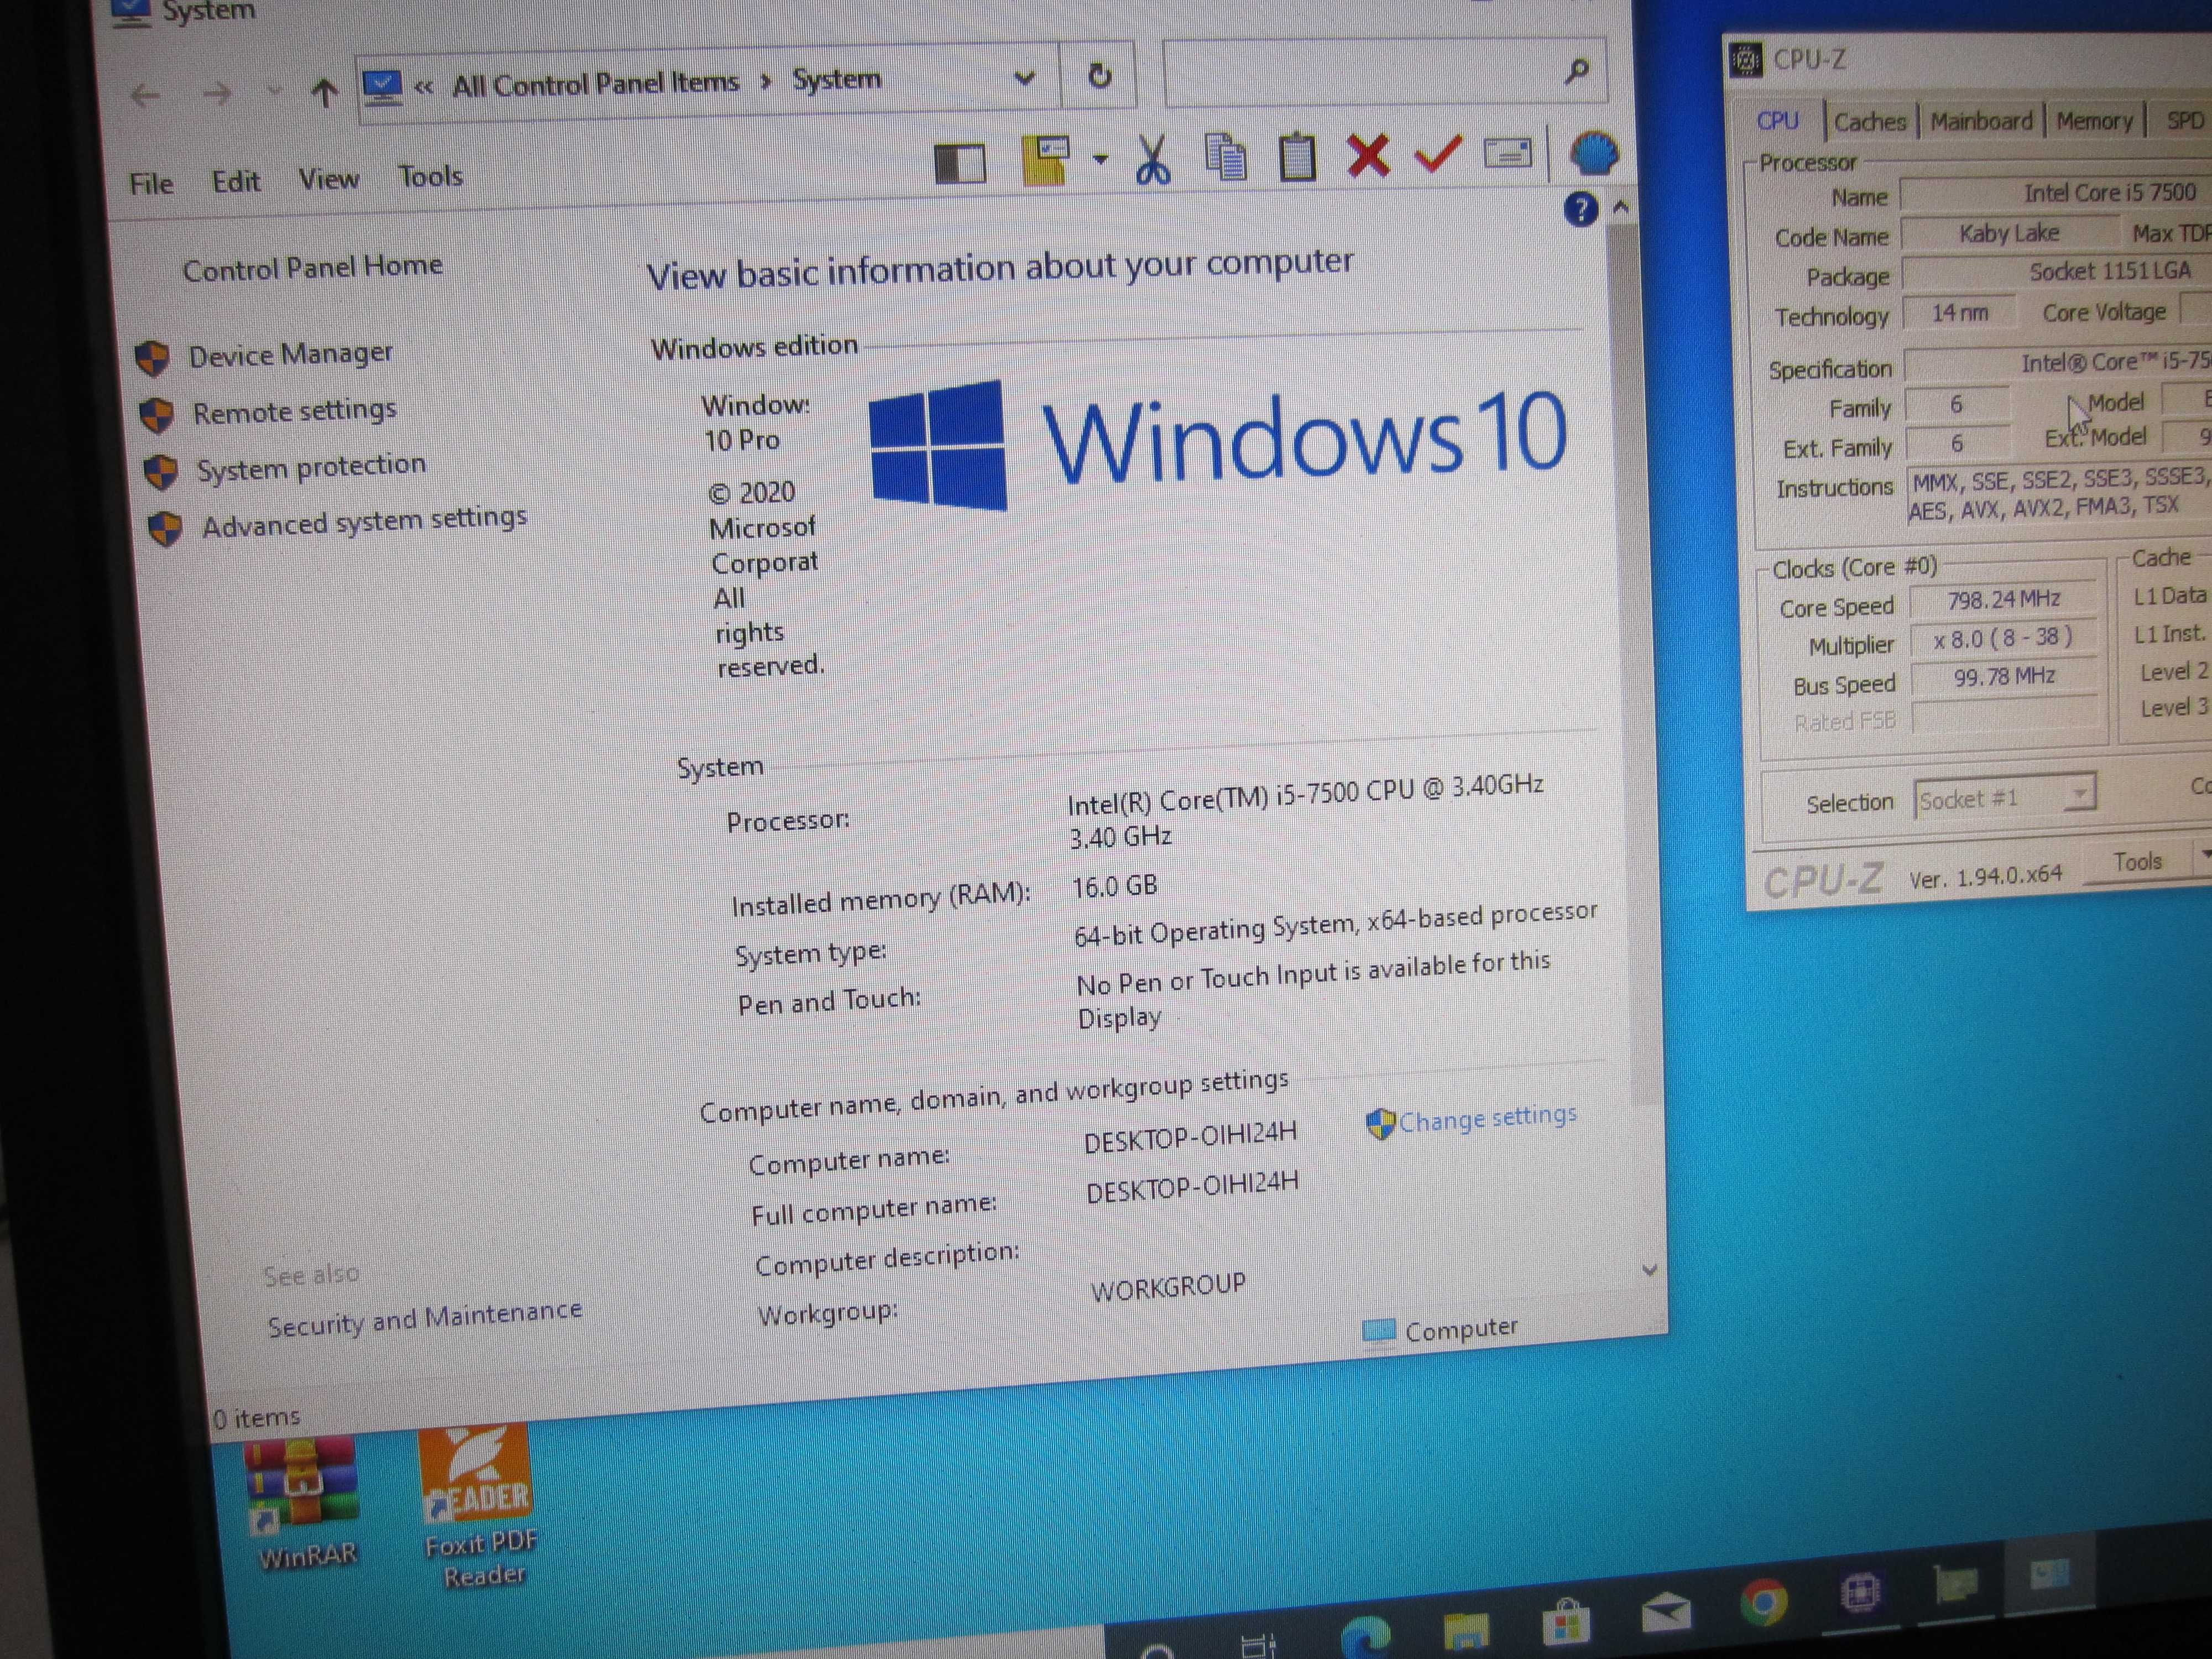Click the Rename toolbar icon
2212x1659 pixels.
(1507, 153)
